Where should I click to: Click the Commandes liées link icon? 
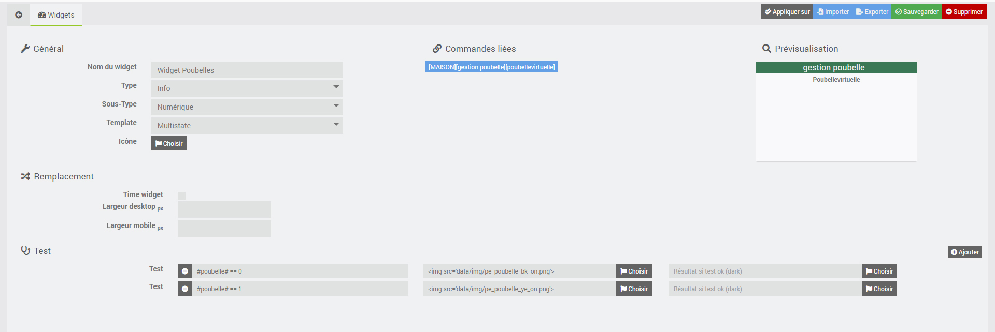437,49
